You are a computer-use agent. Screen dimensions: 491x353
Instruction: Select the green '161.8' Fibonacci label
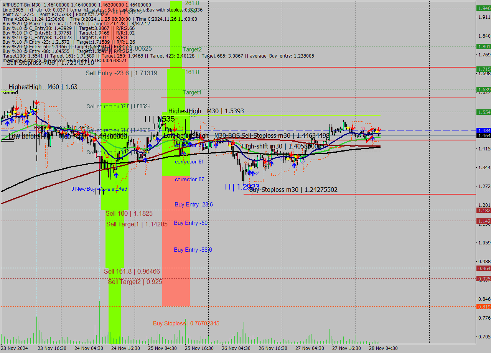192,72
